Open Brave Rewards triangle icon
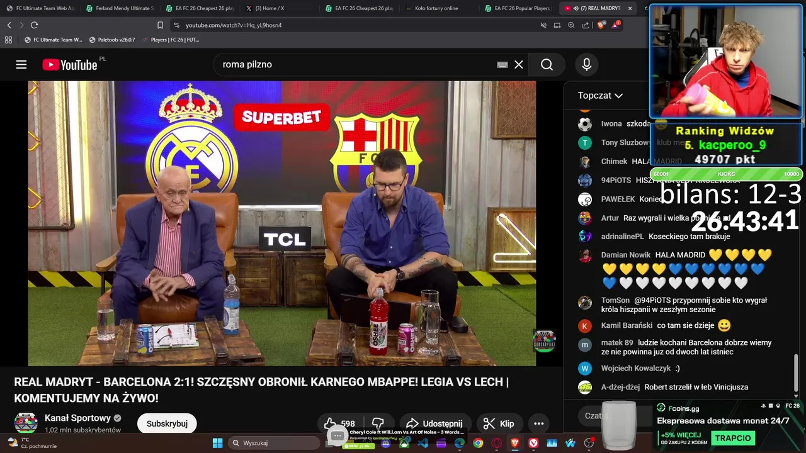 pyautogui.click(x=616, y=25)
